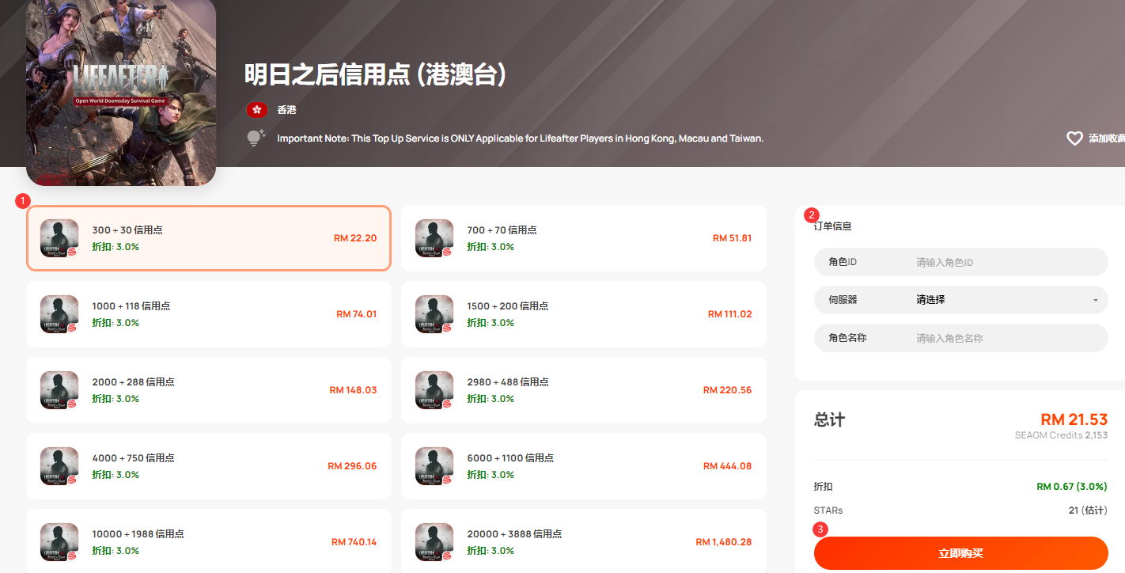The height and width of the screenshot is (573, 1125).
Task: Click the 订单信息 section heading
Action: click(833, 226)
